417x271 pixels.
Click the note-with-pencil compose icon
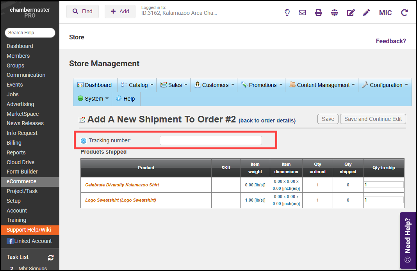(x=351, y=12)
